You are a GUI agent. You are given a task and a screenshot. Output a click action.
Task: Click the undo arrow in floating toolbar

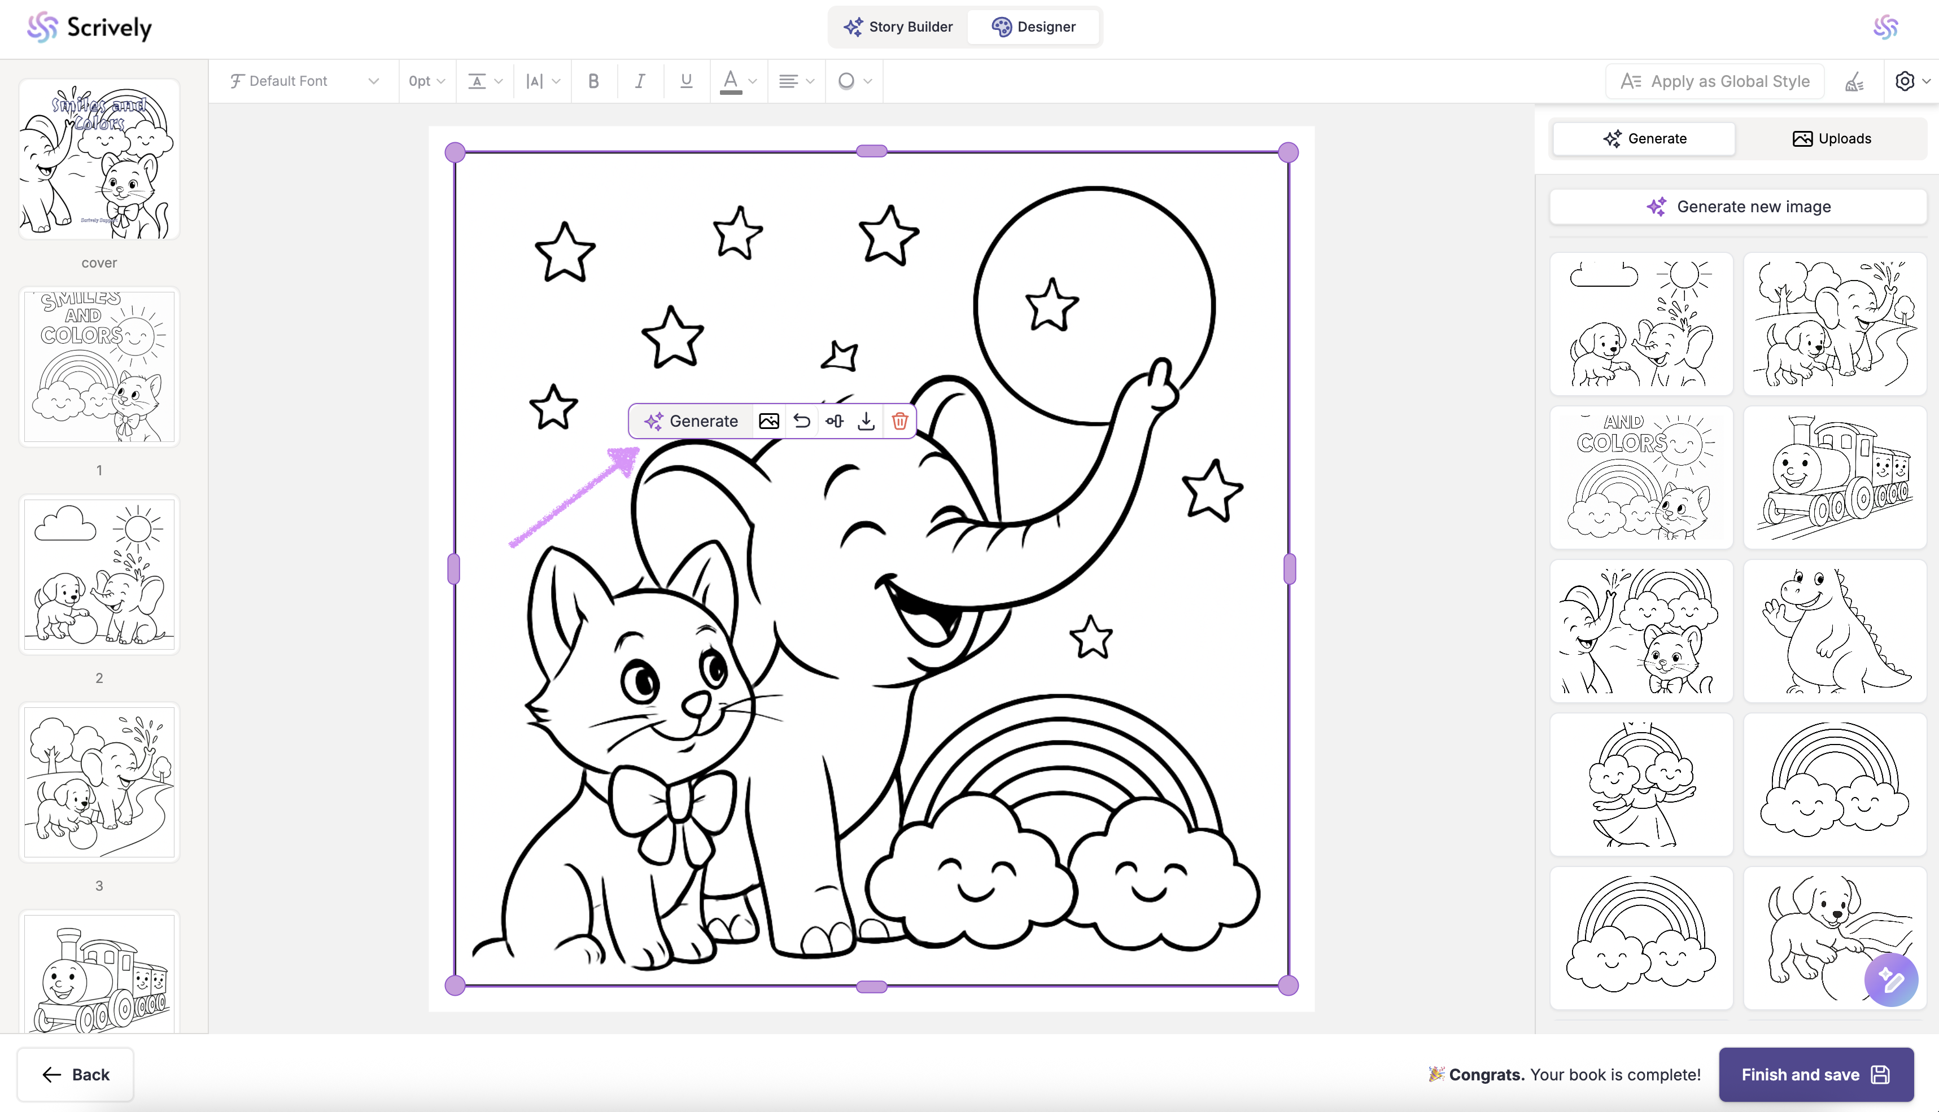coord(801,421)
